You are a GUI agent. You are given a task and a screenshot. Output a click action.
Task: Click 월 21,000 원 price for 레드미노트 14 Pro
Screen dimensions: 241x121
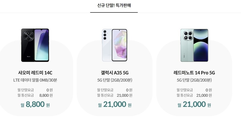coord(194,105)
